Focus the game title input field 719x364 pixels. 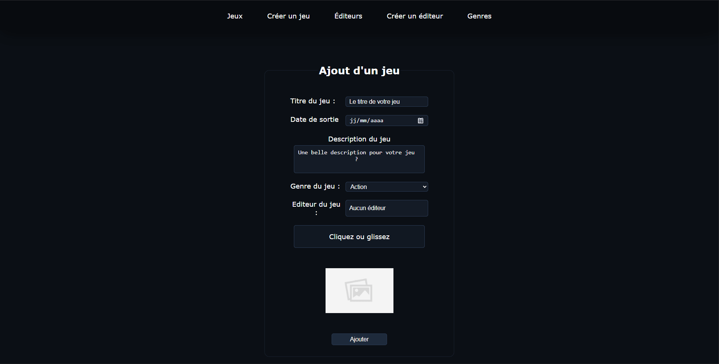pos(386,102)
